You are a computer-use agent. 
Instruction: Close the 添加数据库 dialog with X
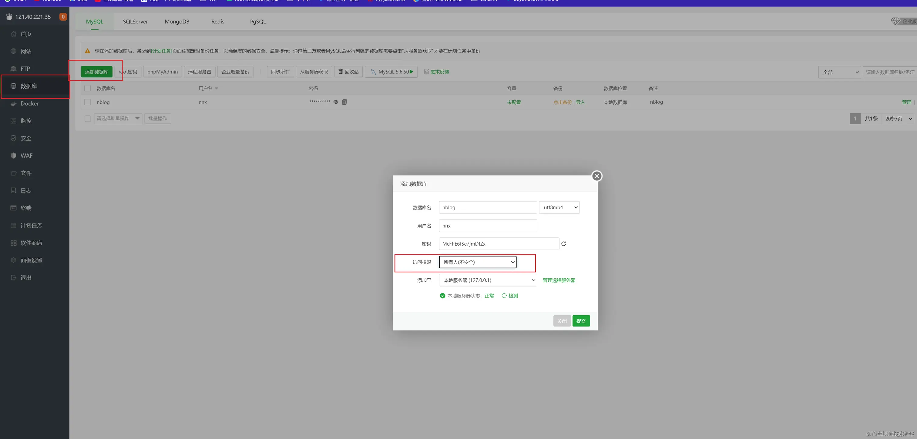click(x=596, y=176)
